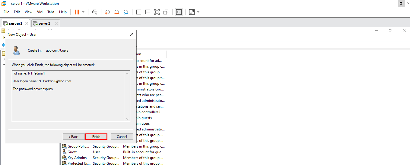The width and height of the screenshot is (410, 165).
Task: Collapse the expanded tree node chevron behind dialog
Action: pyautogui.click(x=4, y=64)
